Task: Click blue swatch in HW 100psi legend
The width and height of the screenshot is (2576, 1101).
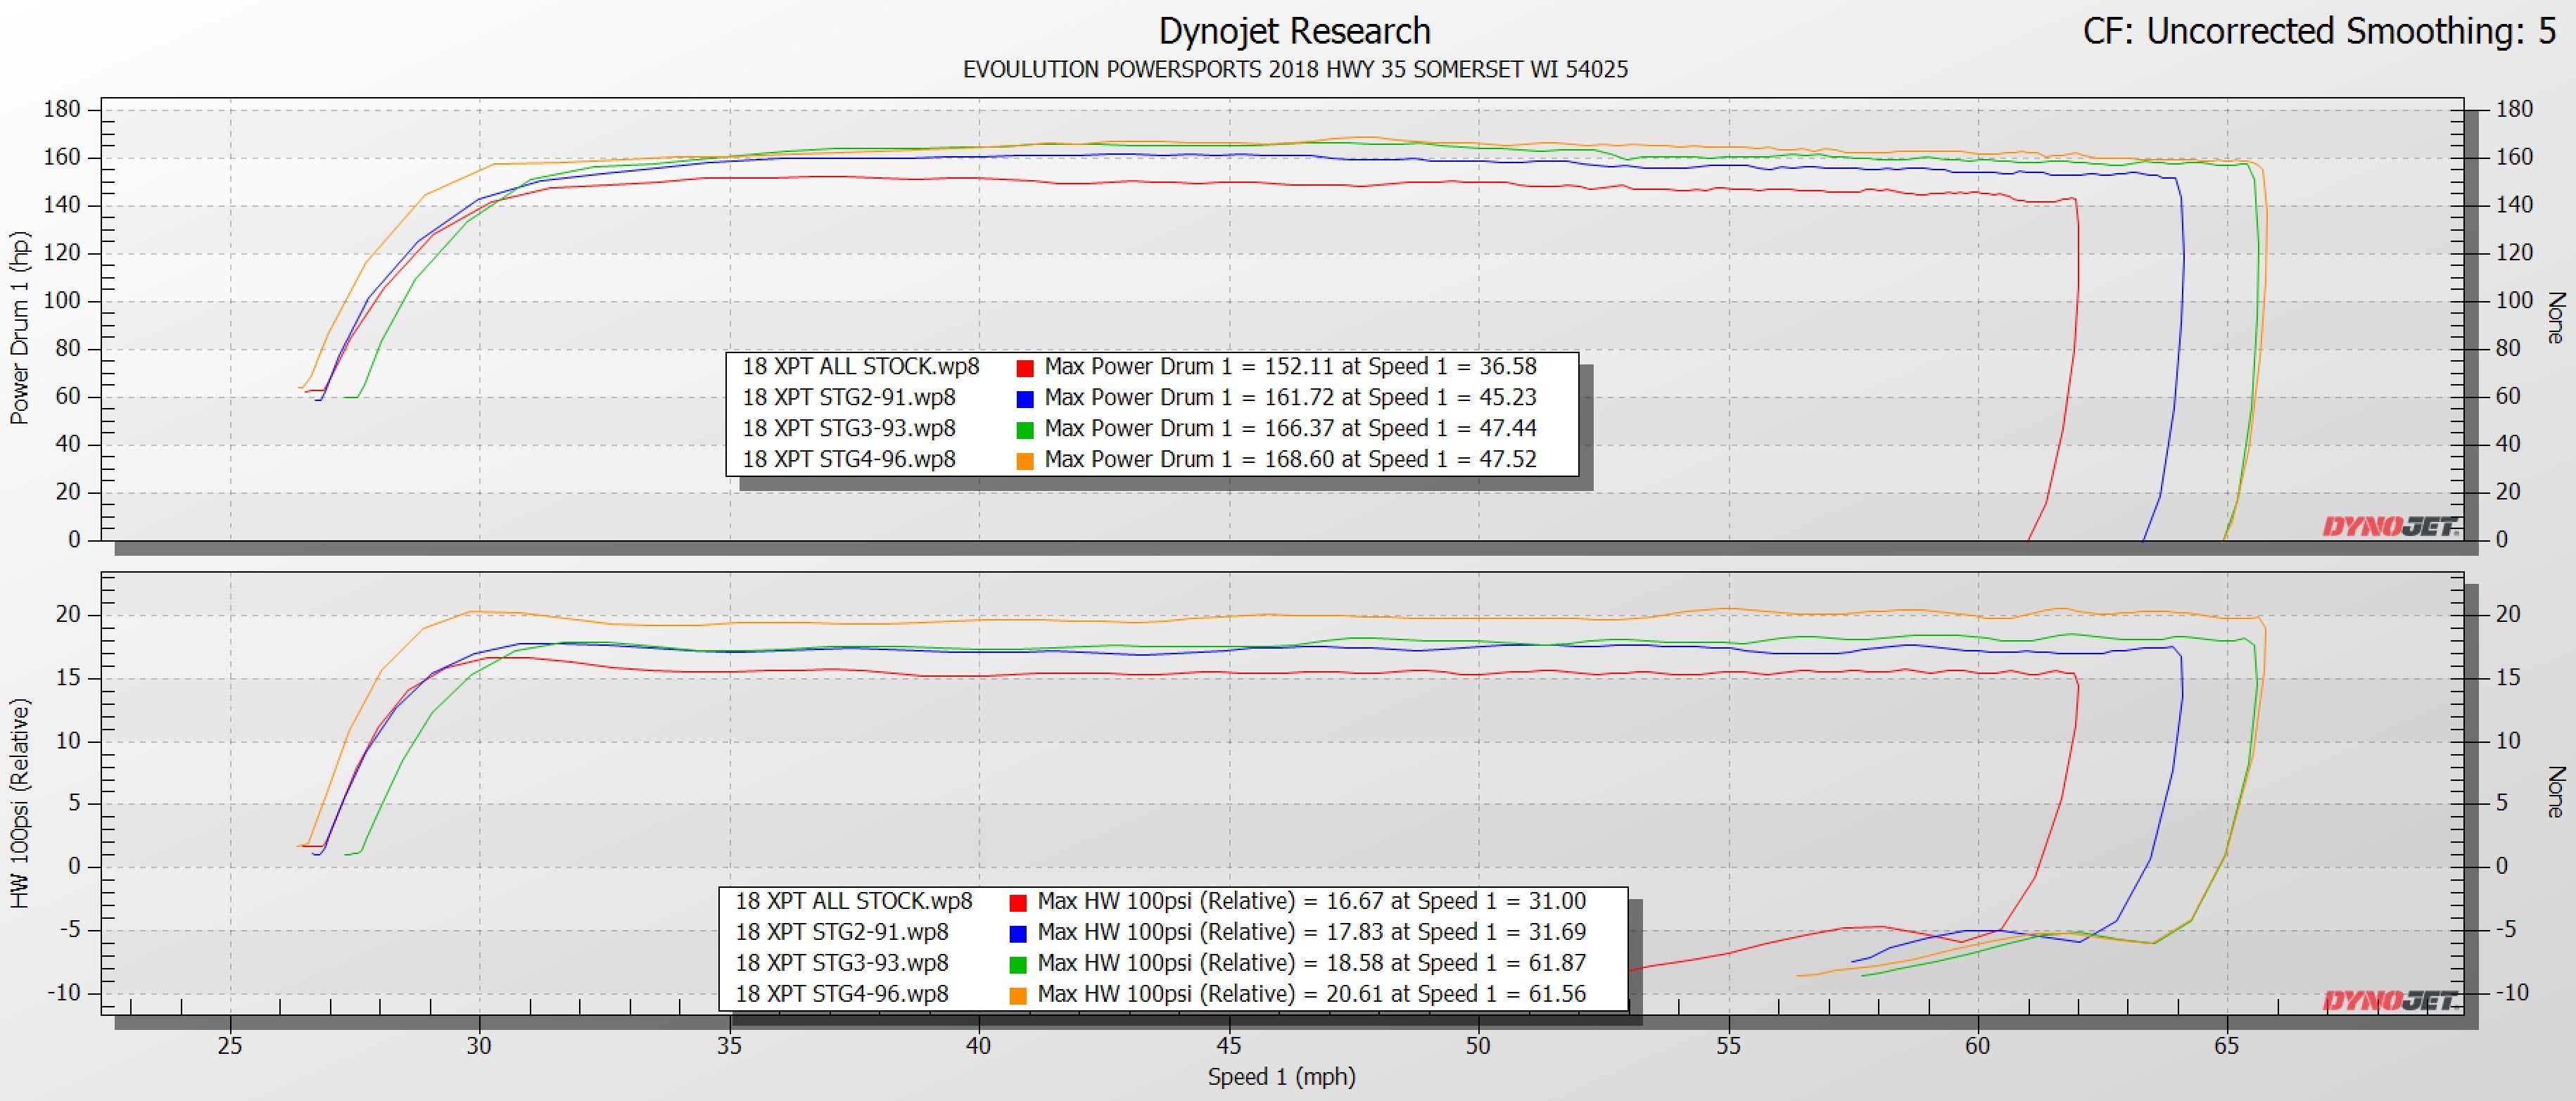Action: pos(1018,934)
